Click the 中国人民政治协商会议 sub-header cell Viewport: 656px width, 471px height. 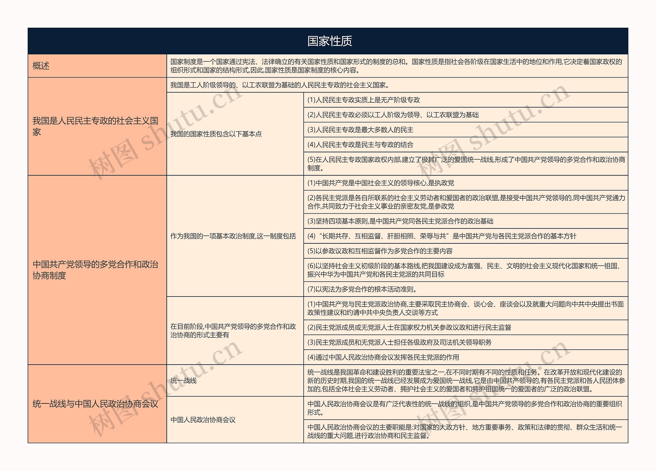tap(235, 419)
